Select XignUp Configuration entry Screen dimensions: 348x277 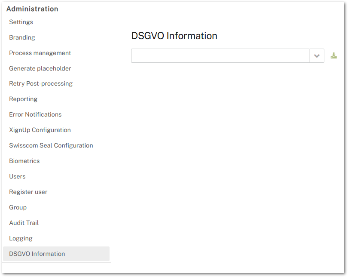pyautogui.click(x=40, y=130)
